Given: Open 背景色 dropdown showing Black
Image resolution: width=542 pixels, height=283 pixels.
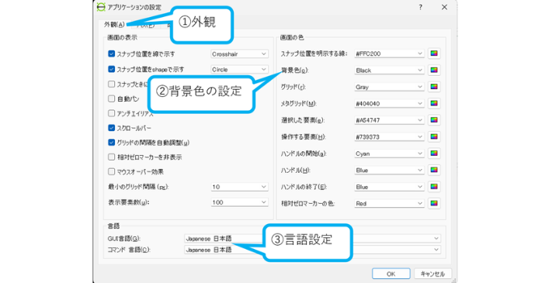Looking at the screenshot, I should 389,70.
